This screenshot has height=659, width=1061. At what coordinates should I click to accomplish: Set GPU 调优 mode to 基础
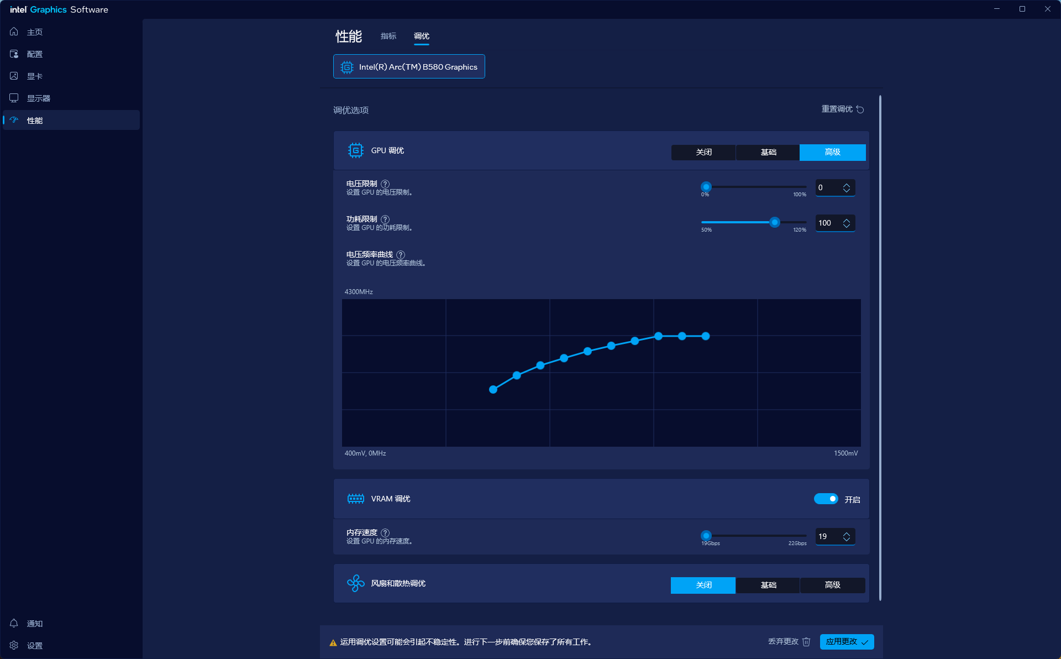(x=768, y=152)
